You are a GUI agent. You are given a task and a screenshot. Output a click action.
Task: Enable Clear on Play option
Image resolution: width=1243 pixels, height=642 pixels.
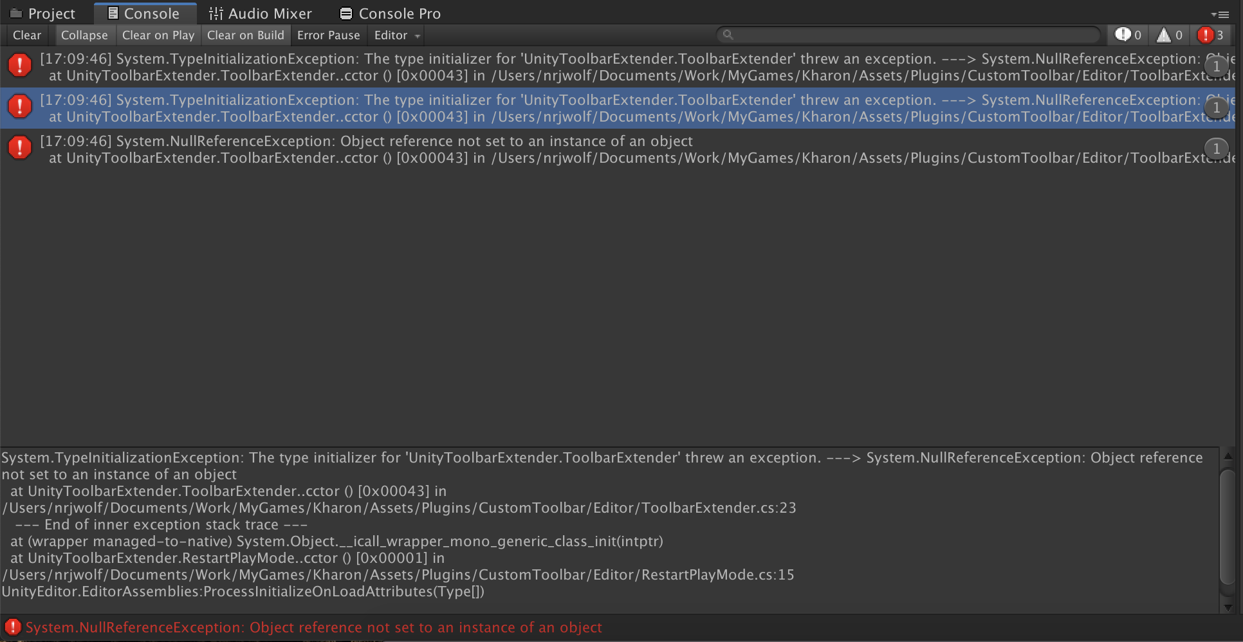tap(158, 35)
